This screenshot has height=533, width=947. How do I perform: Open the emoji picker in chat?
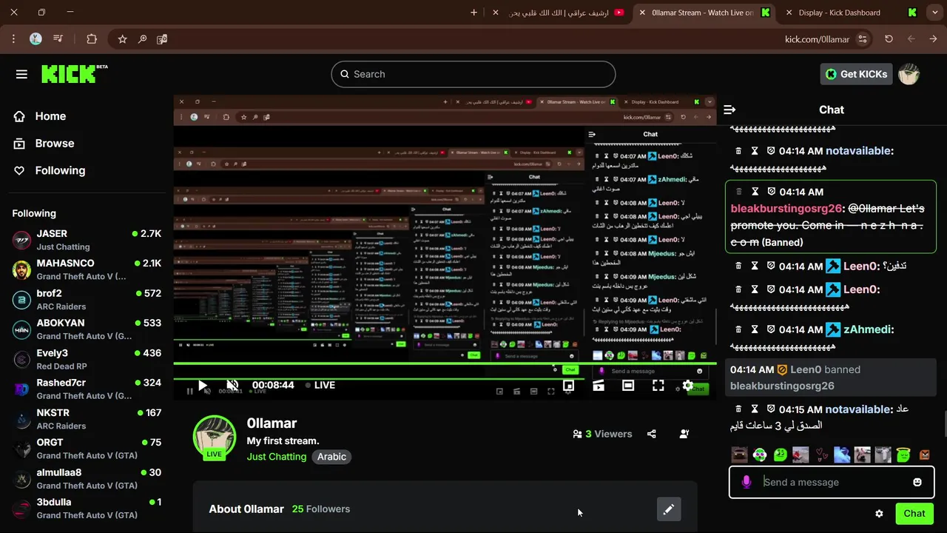click(x=917, y=482)
